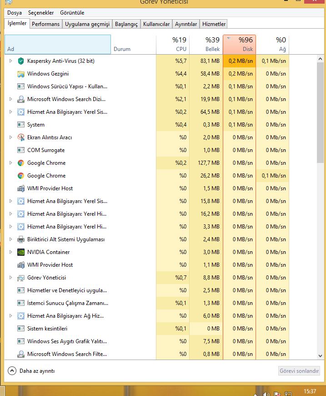Click the taskbar Action Center flag icon

[277, 394]
